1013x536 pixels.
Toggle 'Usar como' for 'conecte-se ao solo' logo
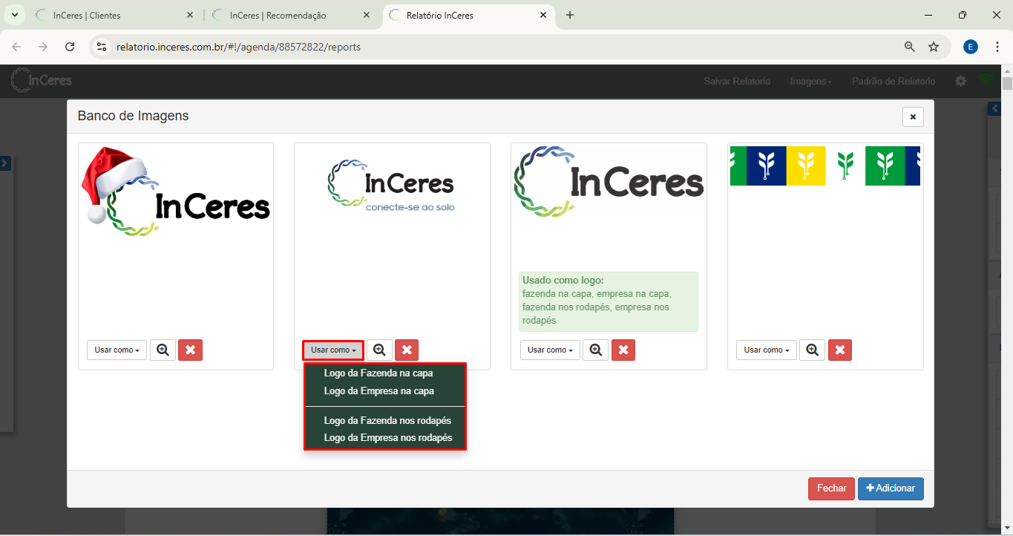coord(333,350)
